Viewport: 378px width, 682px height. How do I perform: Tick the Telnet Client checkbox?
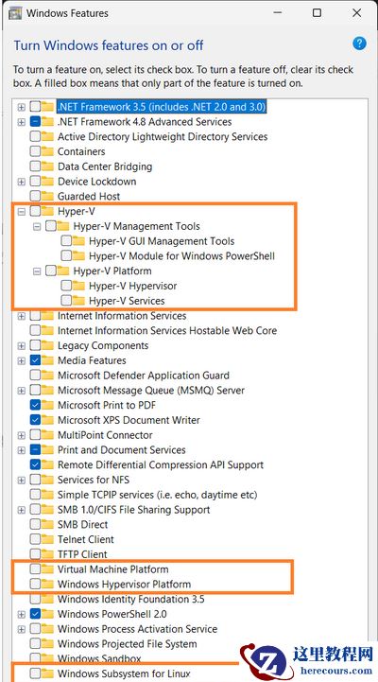(x=35, y=539)
